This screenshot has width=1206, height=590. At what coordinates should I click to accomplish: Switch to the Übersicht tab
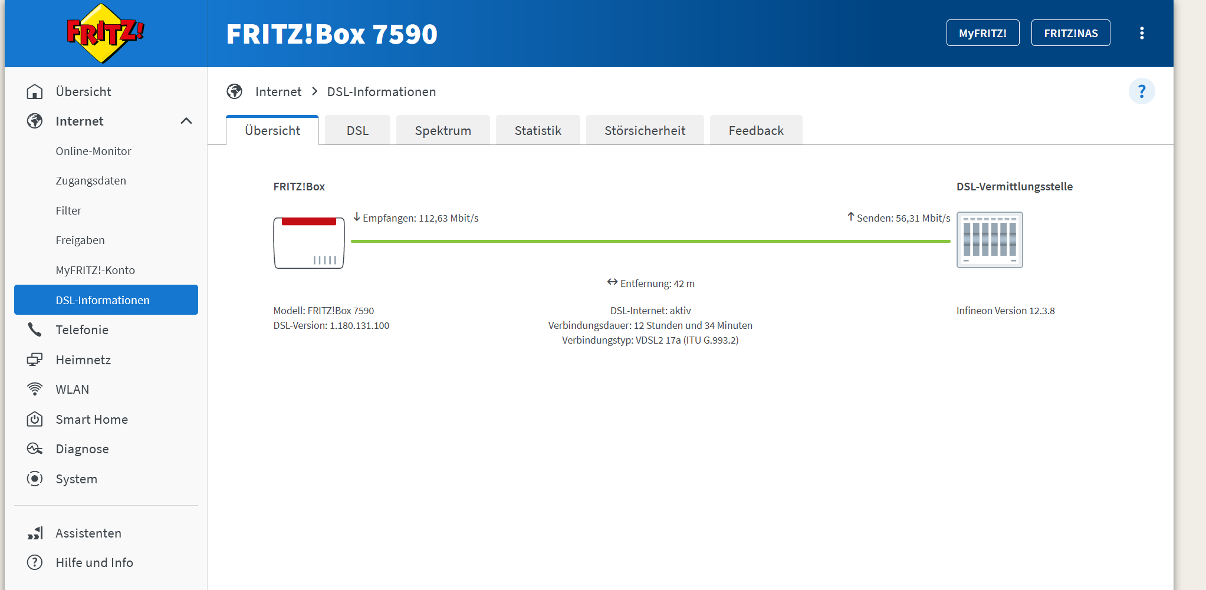point(272,130)
